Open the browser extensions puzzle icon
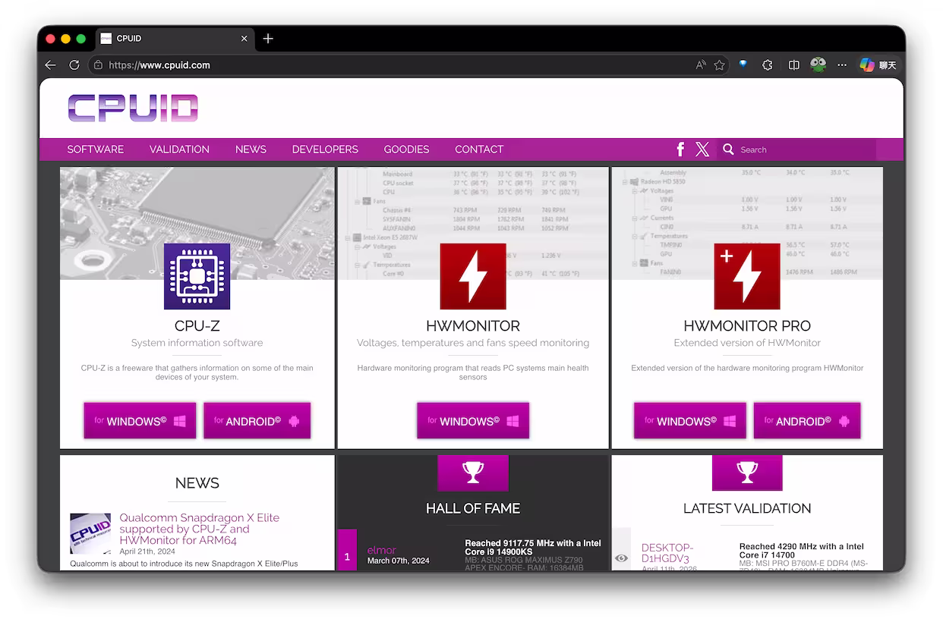Image resolution: width=943 pixels, height=622 pixels. click(x=768, y=65)
